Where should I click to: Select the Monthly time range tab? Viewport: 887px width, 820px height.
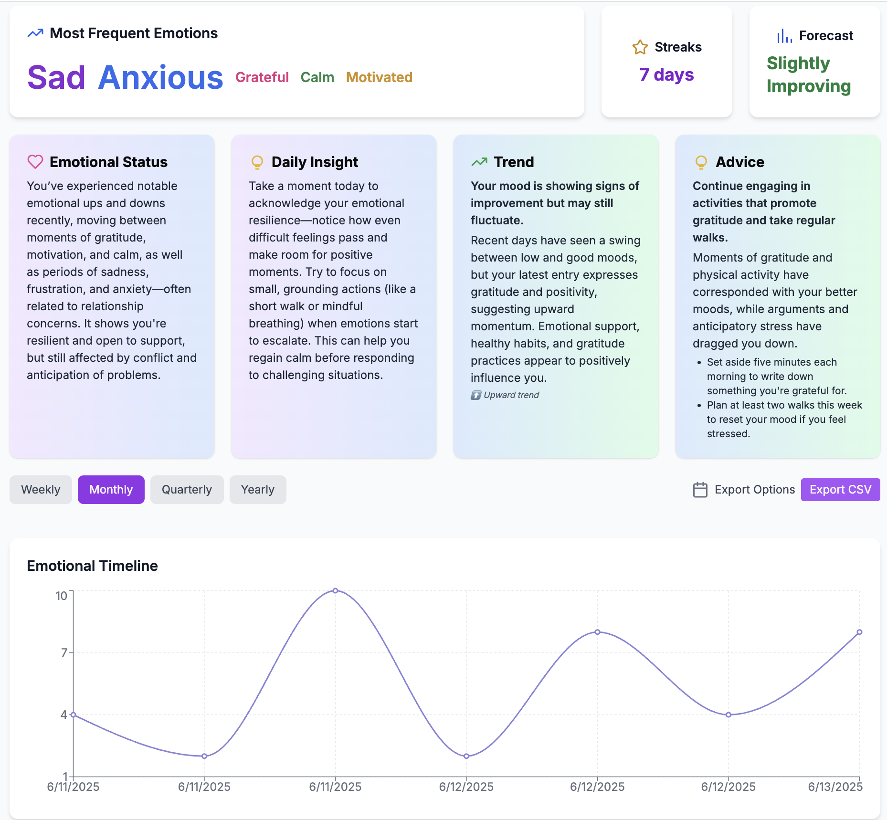(x=111, y=490)
